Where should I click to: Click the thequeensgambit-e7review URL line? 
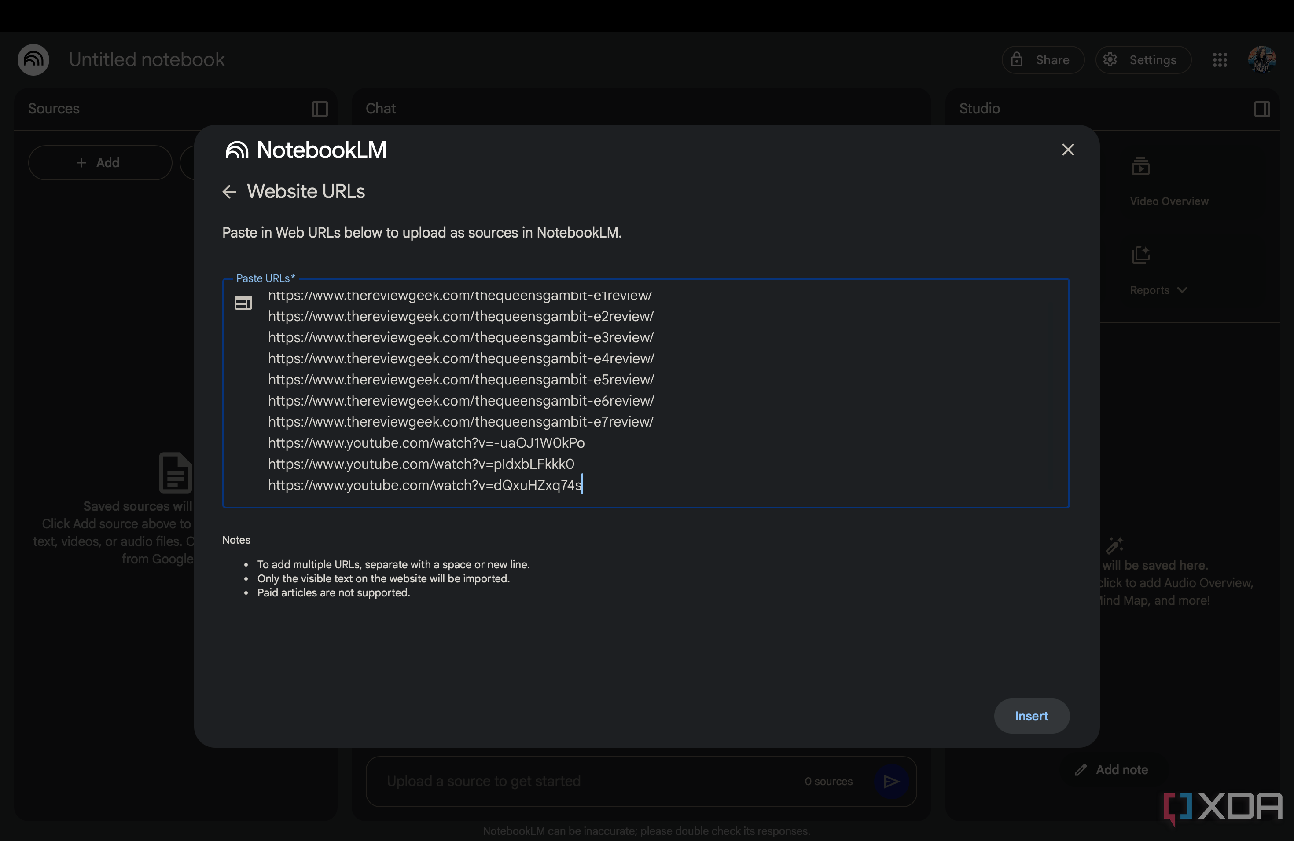point(460,422)
